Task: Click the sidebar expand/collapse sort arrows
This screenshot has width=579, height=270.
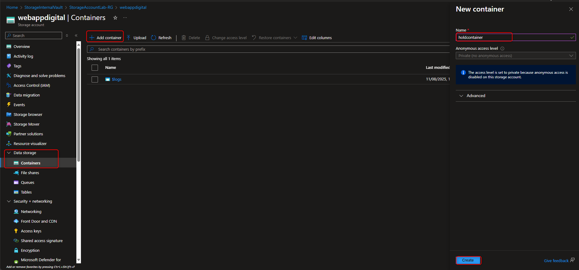Action: point(67,35)
